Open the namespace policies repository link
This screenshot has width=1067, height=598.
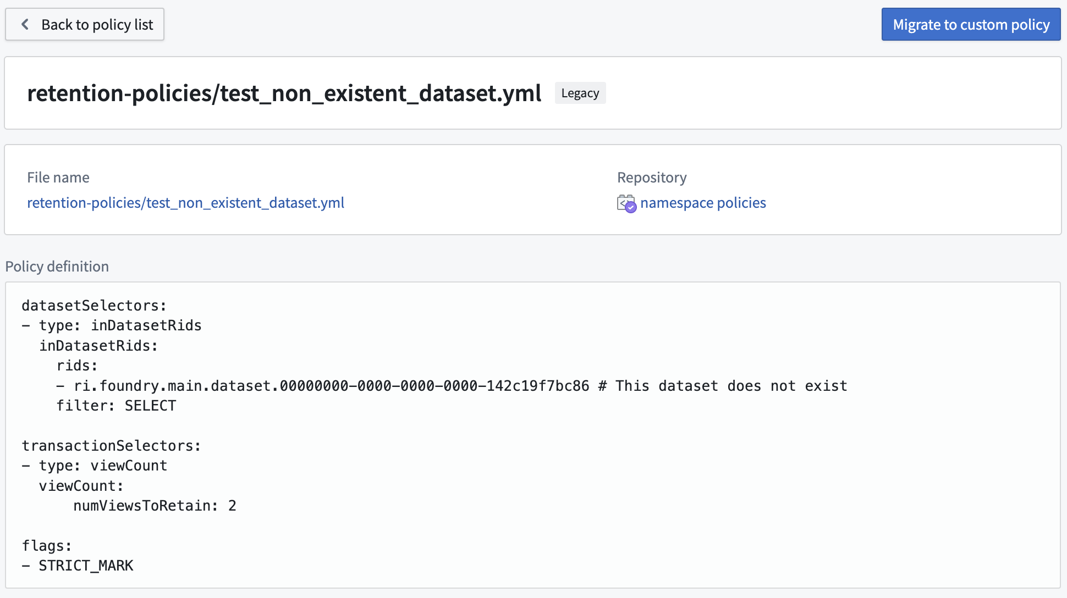tap(703, 203)
